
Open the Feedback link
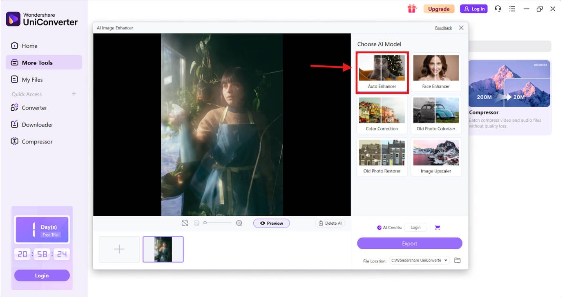443,28
